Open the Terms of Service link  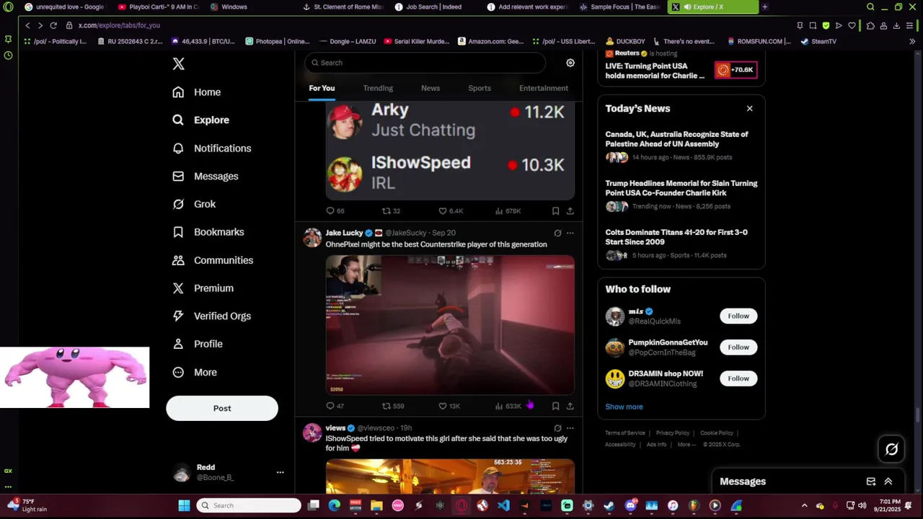click(x=625, y=433)
